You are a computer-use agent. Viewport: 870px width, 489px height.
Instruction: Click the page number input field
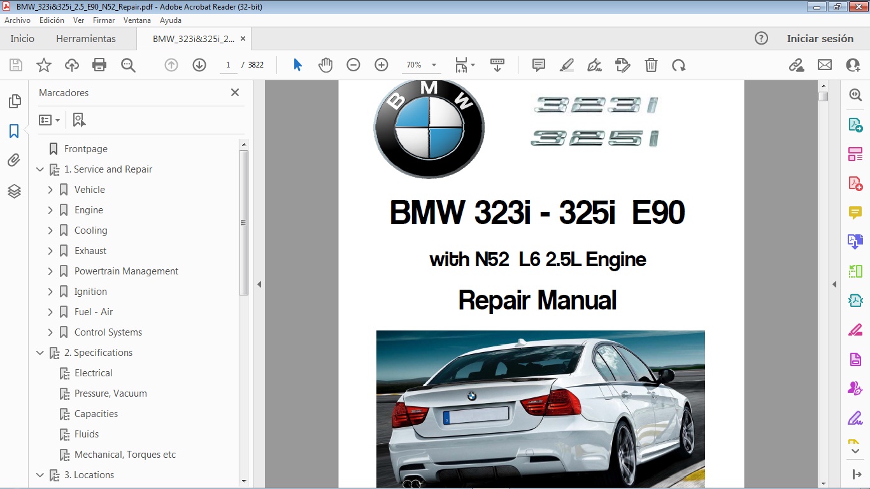pyautogui.click(x=228, y=65)
